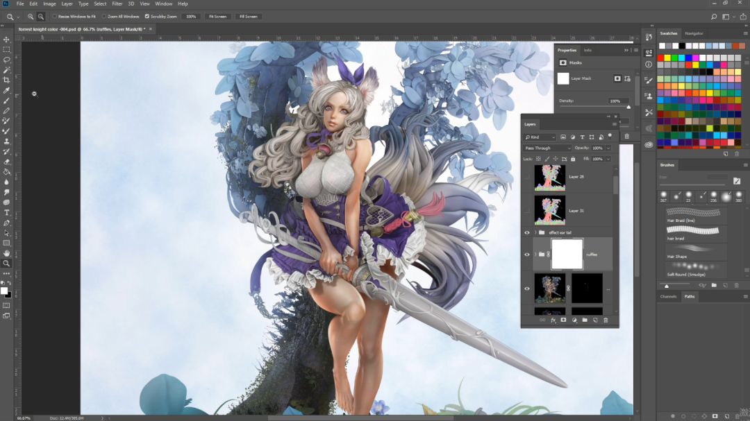Hide the ruffles group layer

click(x=527, y=255)
